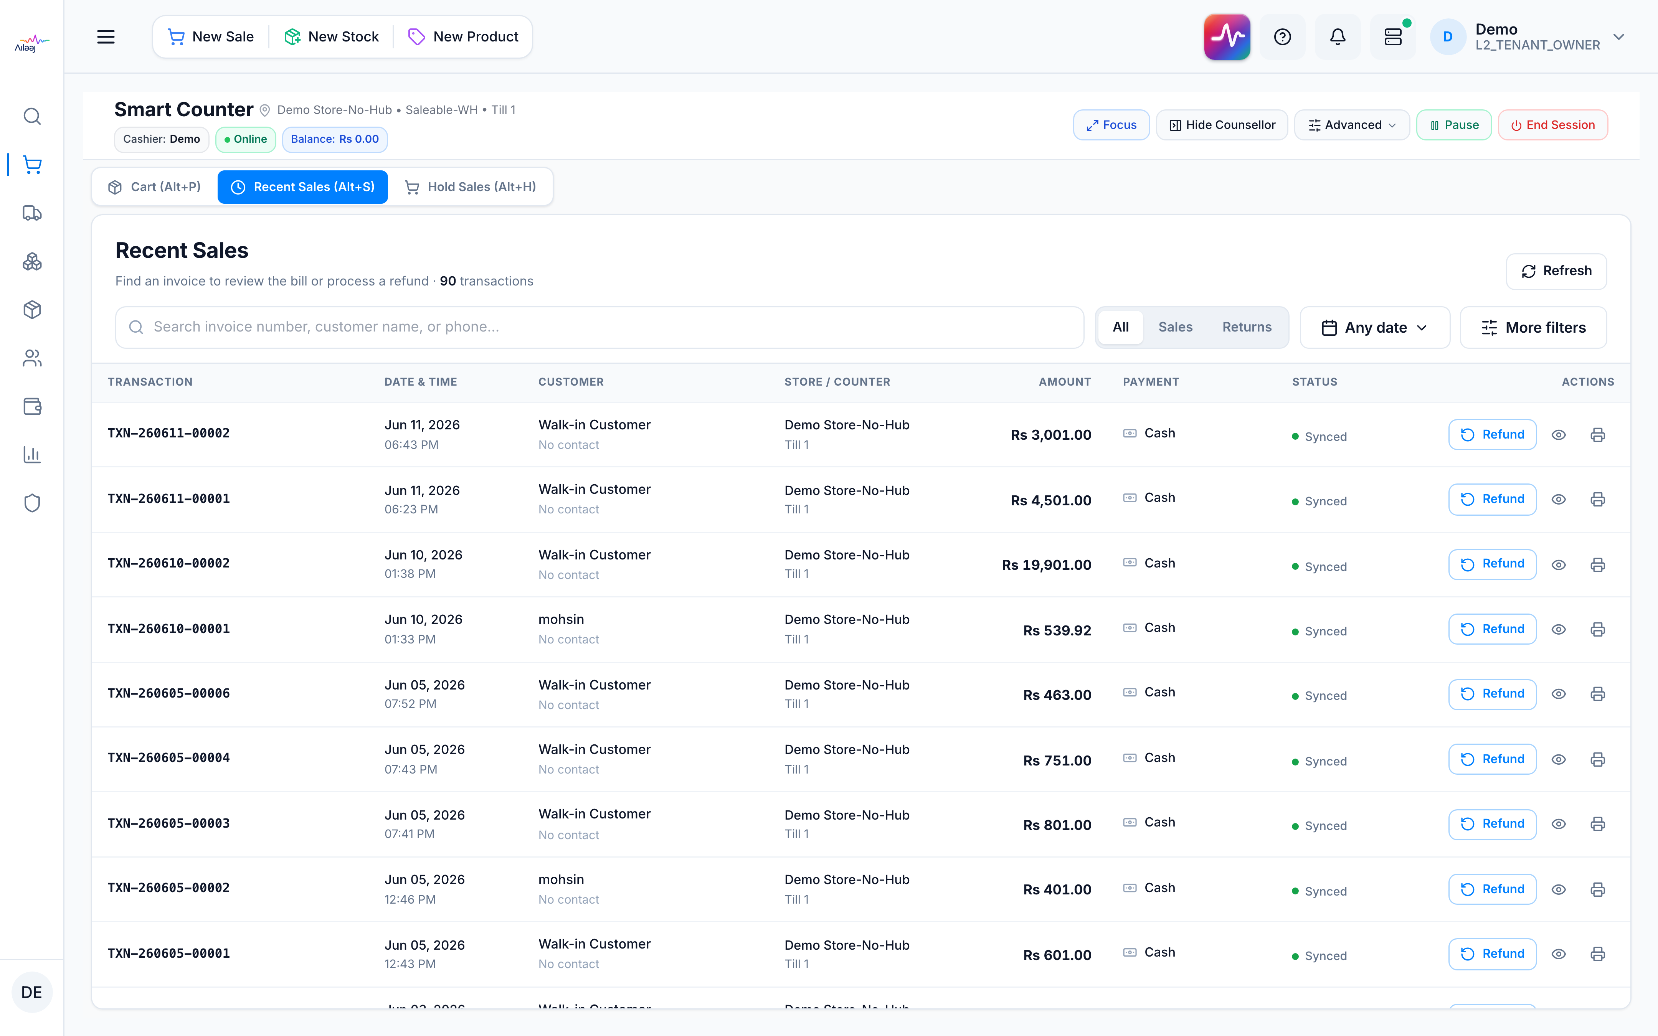Print receipt for TXN-260605-00001
This screenshot has height=1036, width=1658.
click(x=1598, y=954)
